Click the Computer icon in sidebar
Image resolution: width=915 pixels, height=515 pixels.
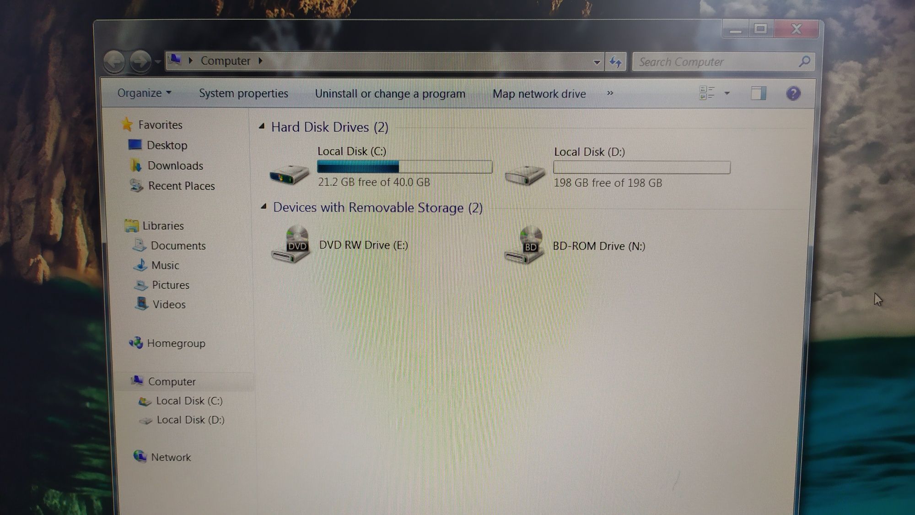172,381
